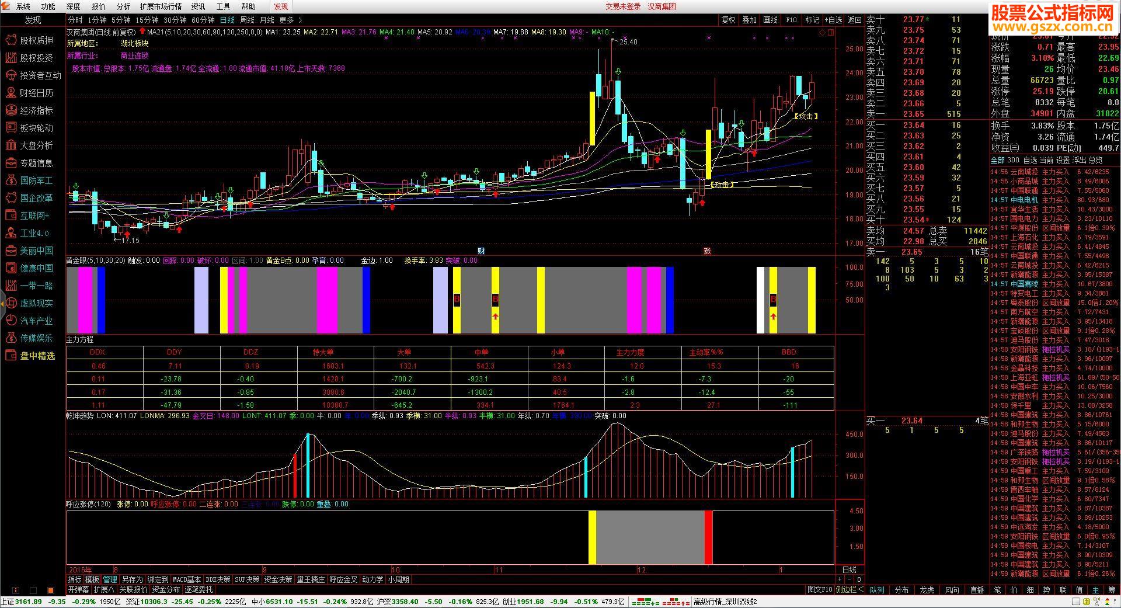Select the 日线 daily period tab
This screenshot has height=608, width=1121.
(227, 20)
